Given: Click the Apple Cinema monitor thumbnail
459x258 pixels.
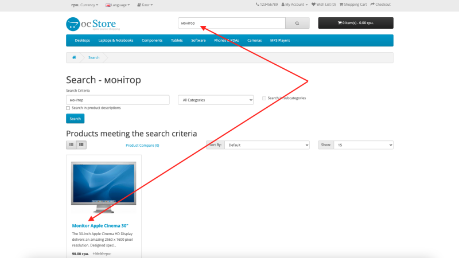Looking at the screenshot, I should pos(104,187).
